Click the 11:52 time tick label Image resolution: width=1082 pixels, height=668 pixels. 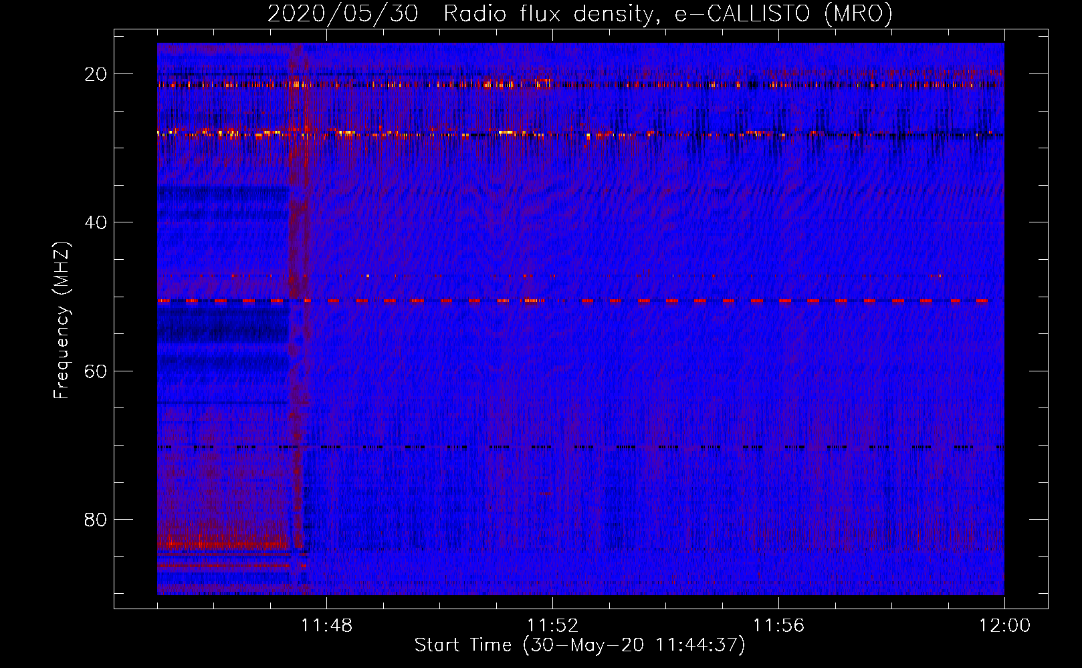coord(552,626)
